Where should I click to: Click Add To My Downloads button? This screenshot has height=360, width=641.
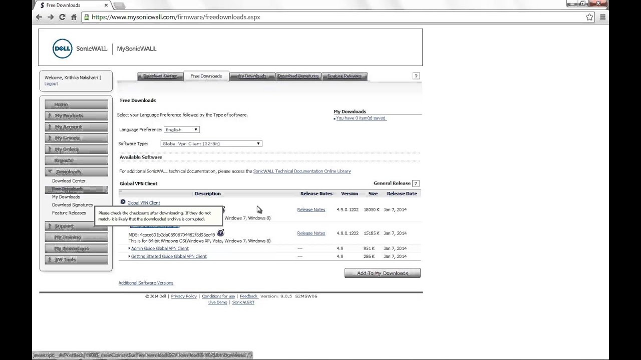(382, 273)
